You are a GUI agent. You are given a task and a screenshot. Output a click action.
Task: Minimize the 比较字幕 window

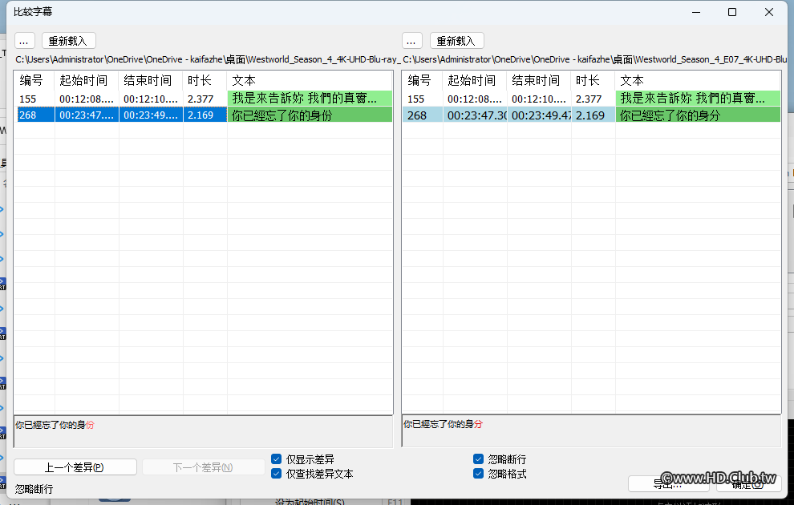pos(696,12)
